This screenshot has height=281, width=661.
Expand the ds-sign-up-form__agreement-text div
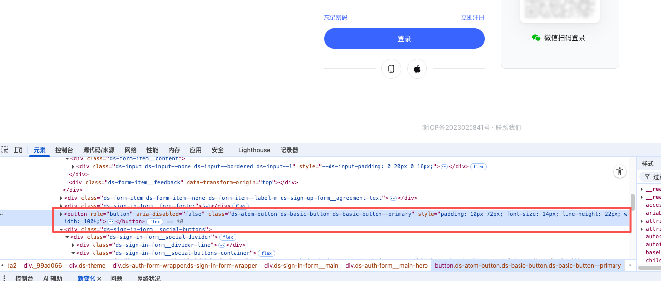[61, 198]
